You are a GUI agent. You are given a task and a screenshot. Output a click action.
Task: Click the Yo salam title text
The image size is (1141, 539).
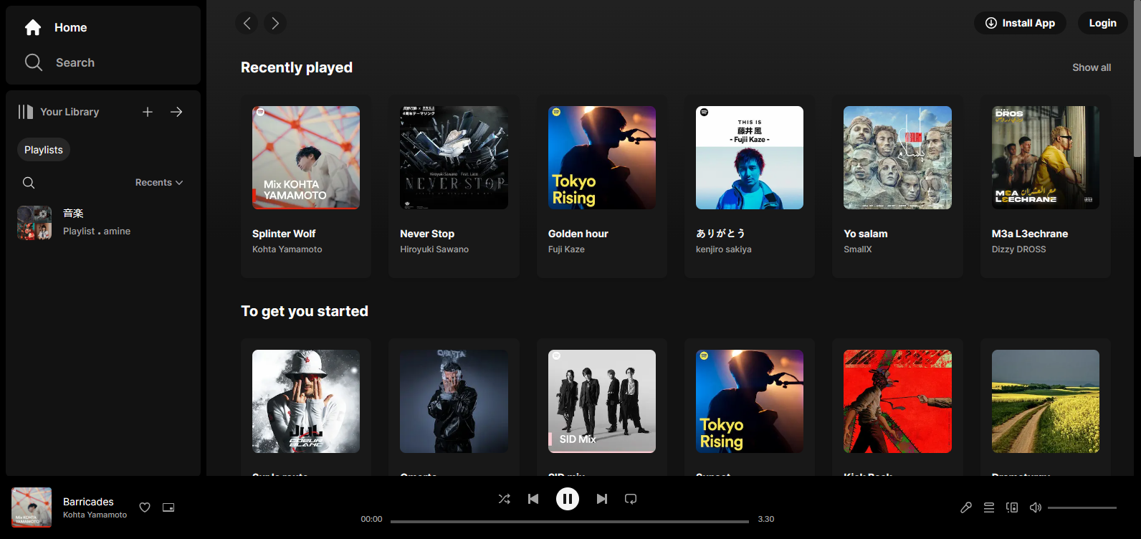866,234
